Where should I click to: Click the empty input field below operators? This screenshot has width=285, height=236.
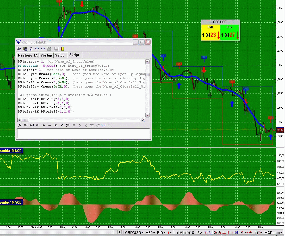click(x=83, y=133)
